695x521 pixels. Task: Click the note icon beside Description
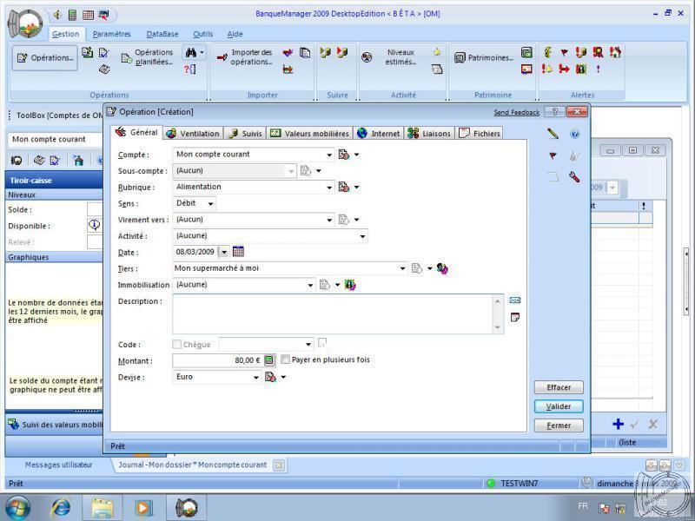click(x=514, y=317)
